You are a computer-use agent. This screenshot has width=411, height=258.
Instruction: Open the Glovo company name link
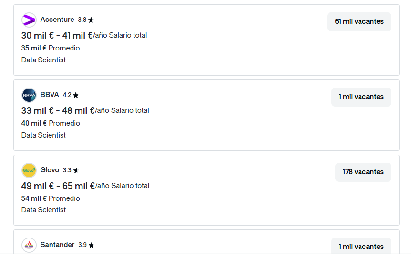coord(50,170)
